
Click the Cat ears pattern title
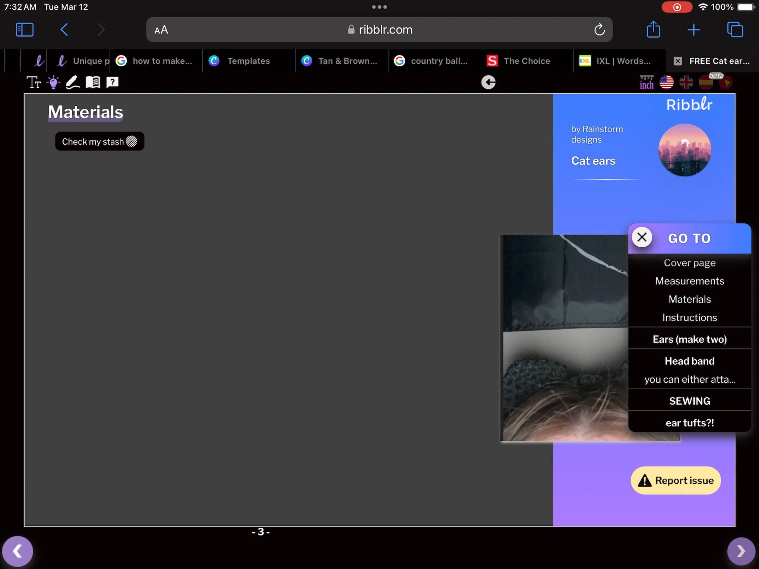click(x=593, y=161)
